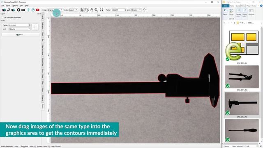The image size is (263, 148).
Task: Click the toolbar crosshair calibration icon
Action: [x=145, y=10]
